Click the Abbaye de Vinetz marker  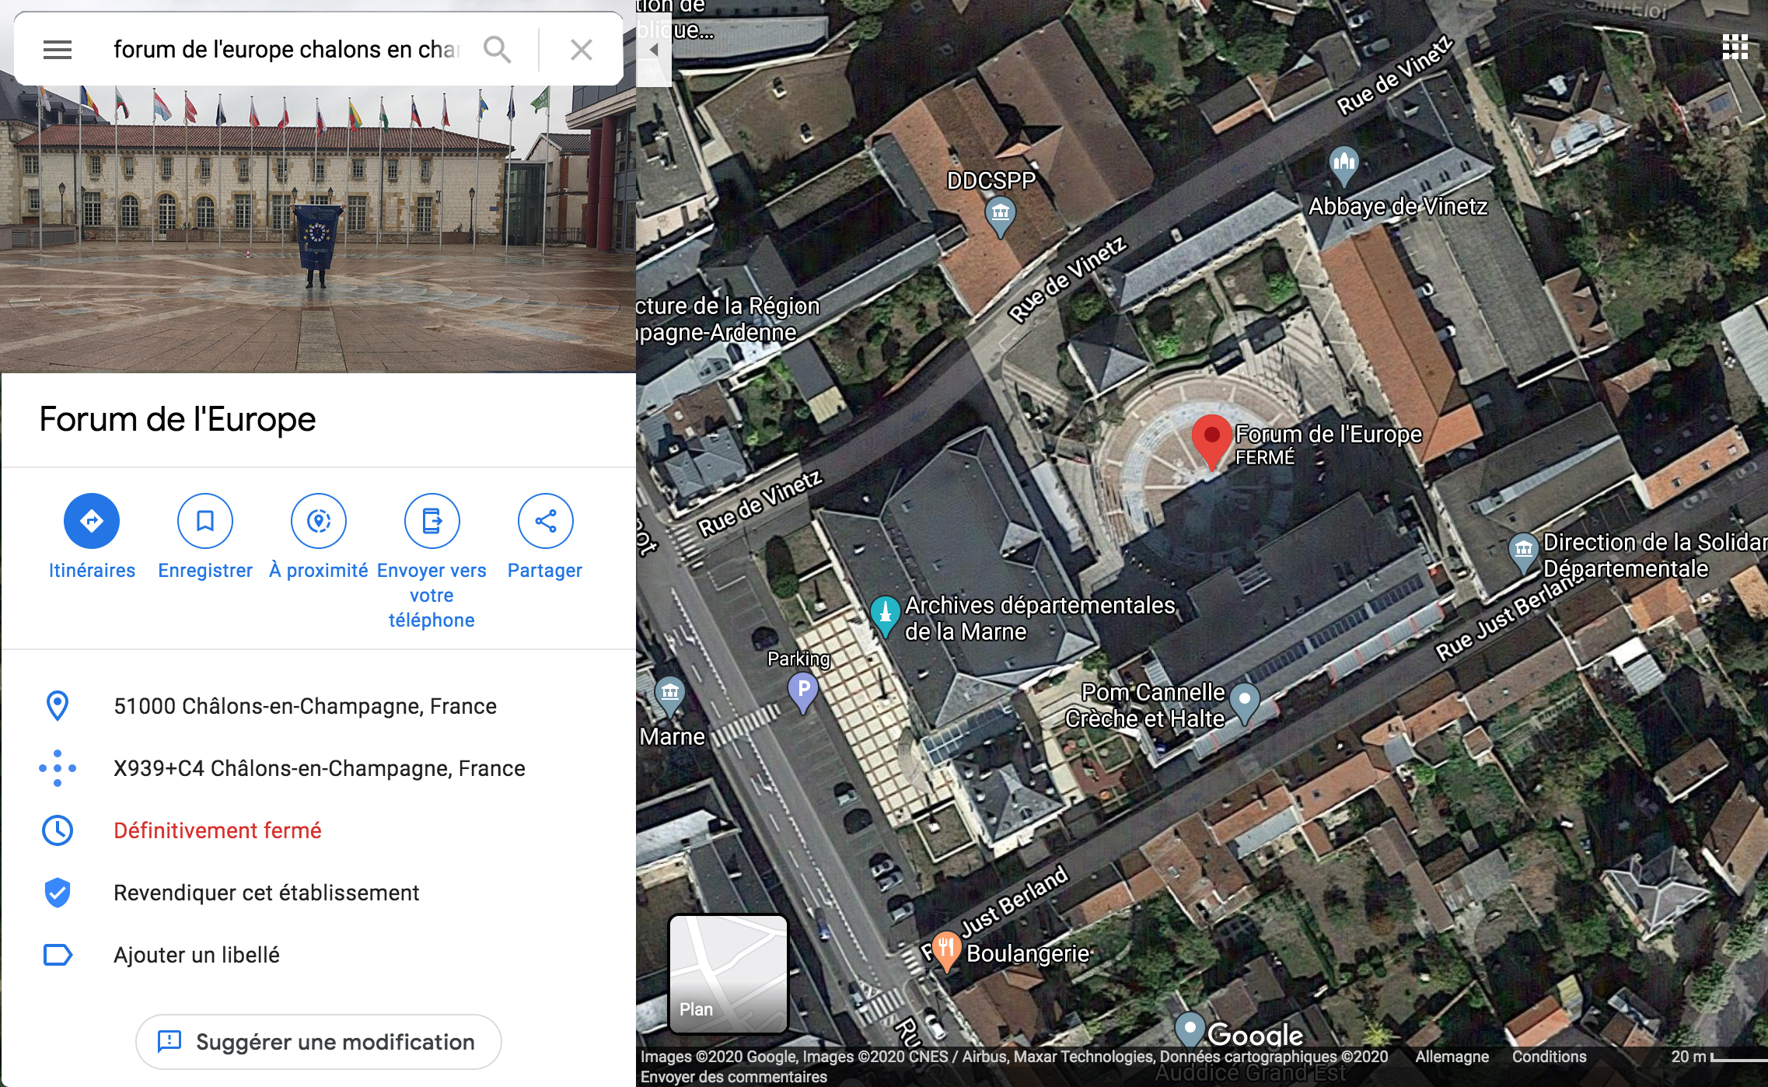1343,165
